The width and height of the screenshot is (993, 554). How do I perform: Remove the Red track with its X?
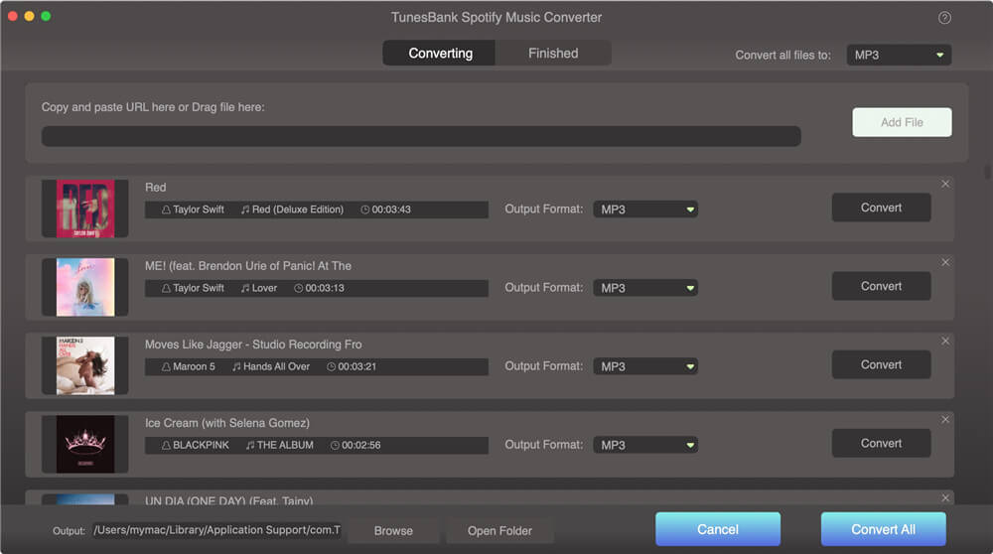click(945, 184)
